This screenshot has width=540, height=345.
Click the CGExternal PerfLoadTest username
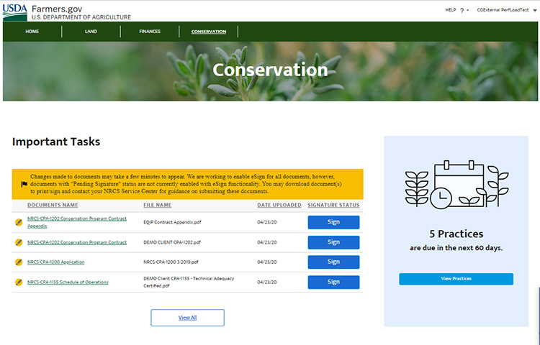pyautogui.click(x=503, y=10)
